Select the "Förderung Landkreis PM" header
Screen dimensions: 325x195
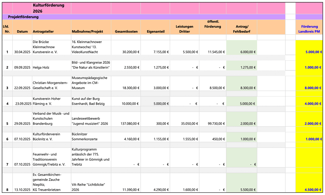[x=309, y=29]
